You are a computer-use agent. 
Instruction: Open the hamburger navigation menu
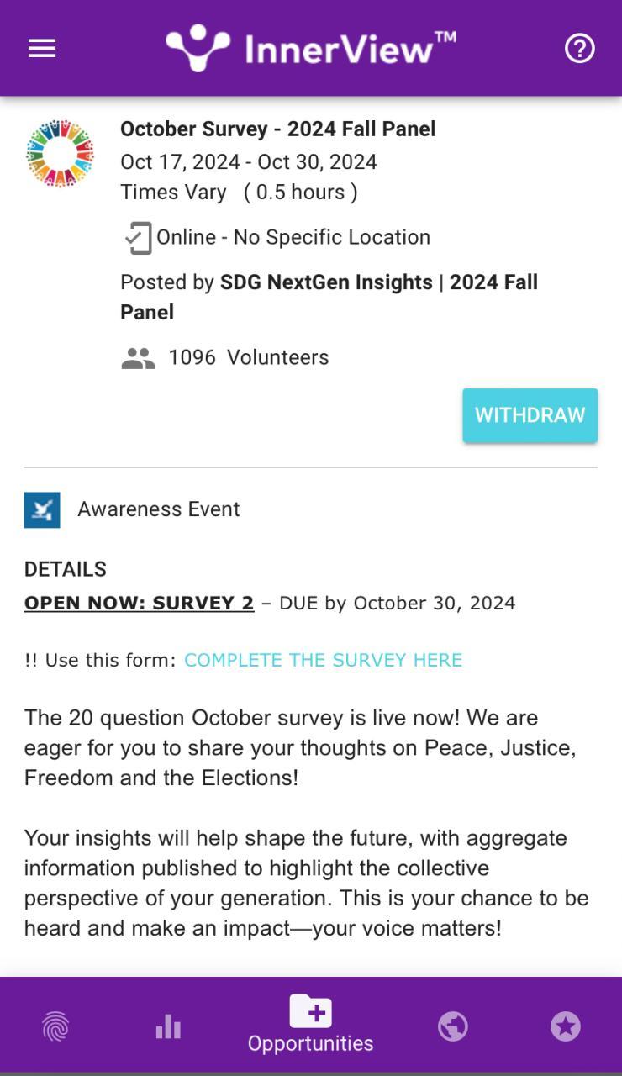point(42,49)
